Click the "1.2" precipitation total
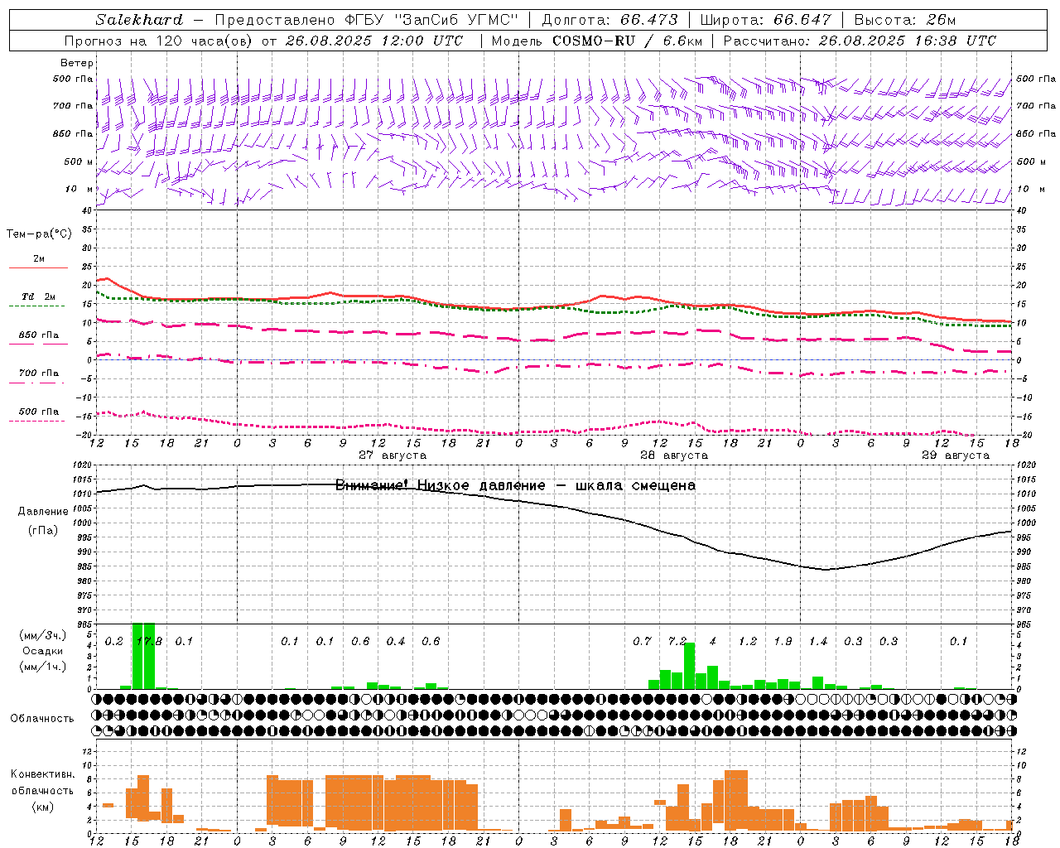 click(748, 642)
